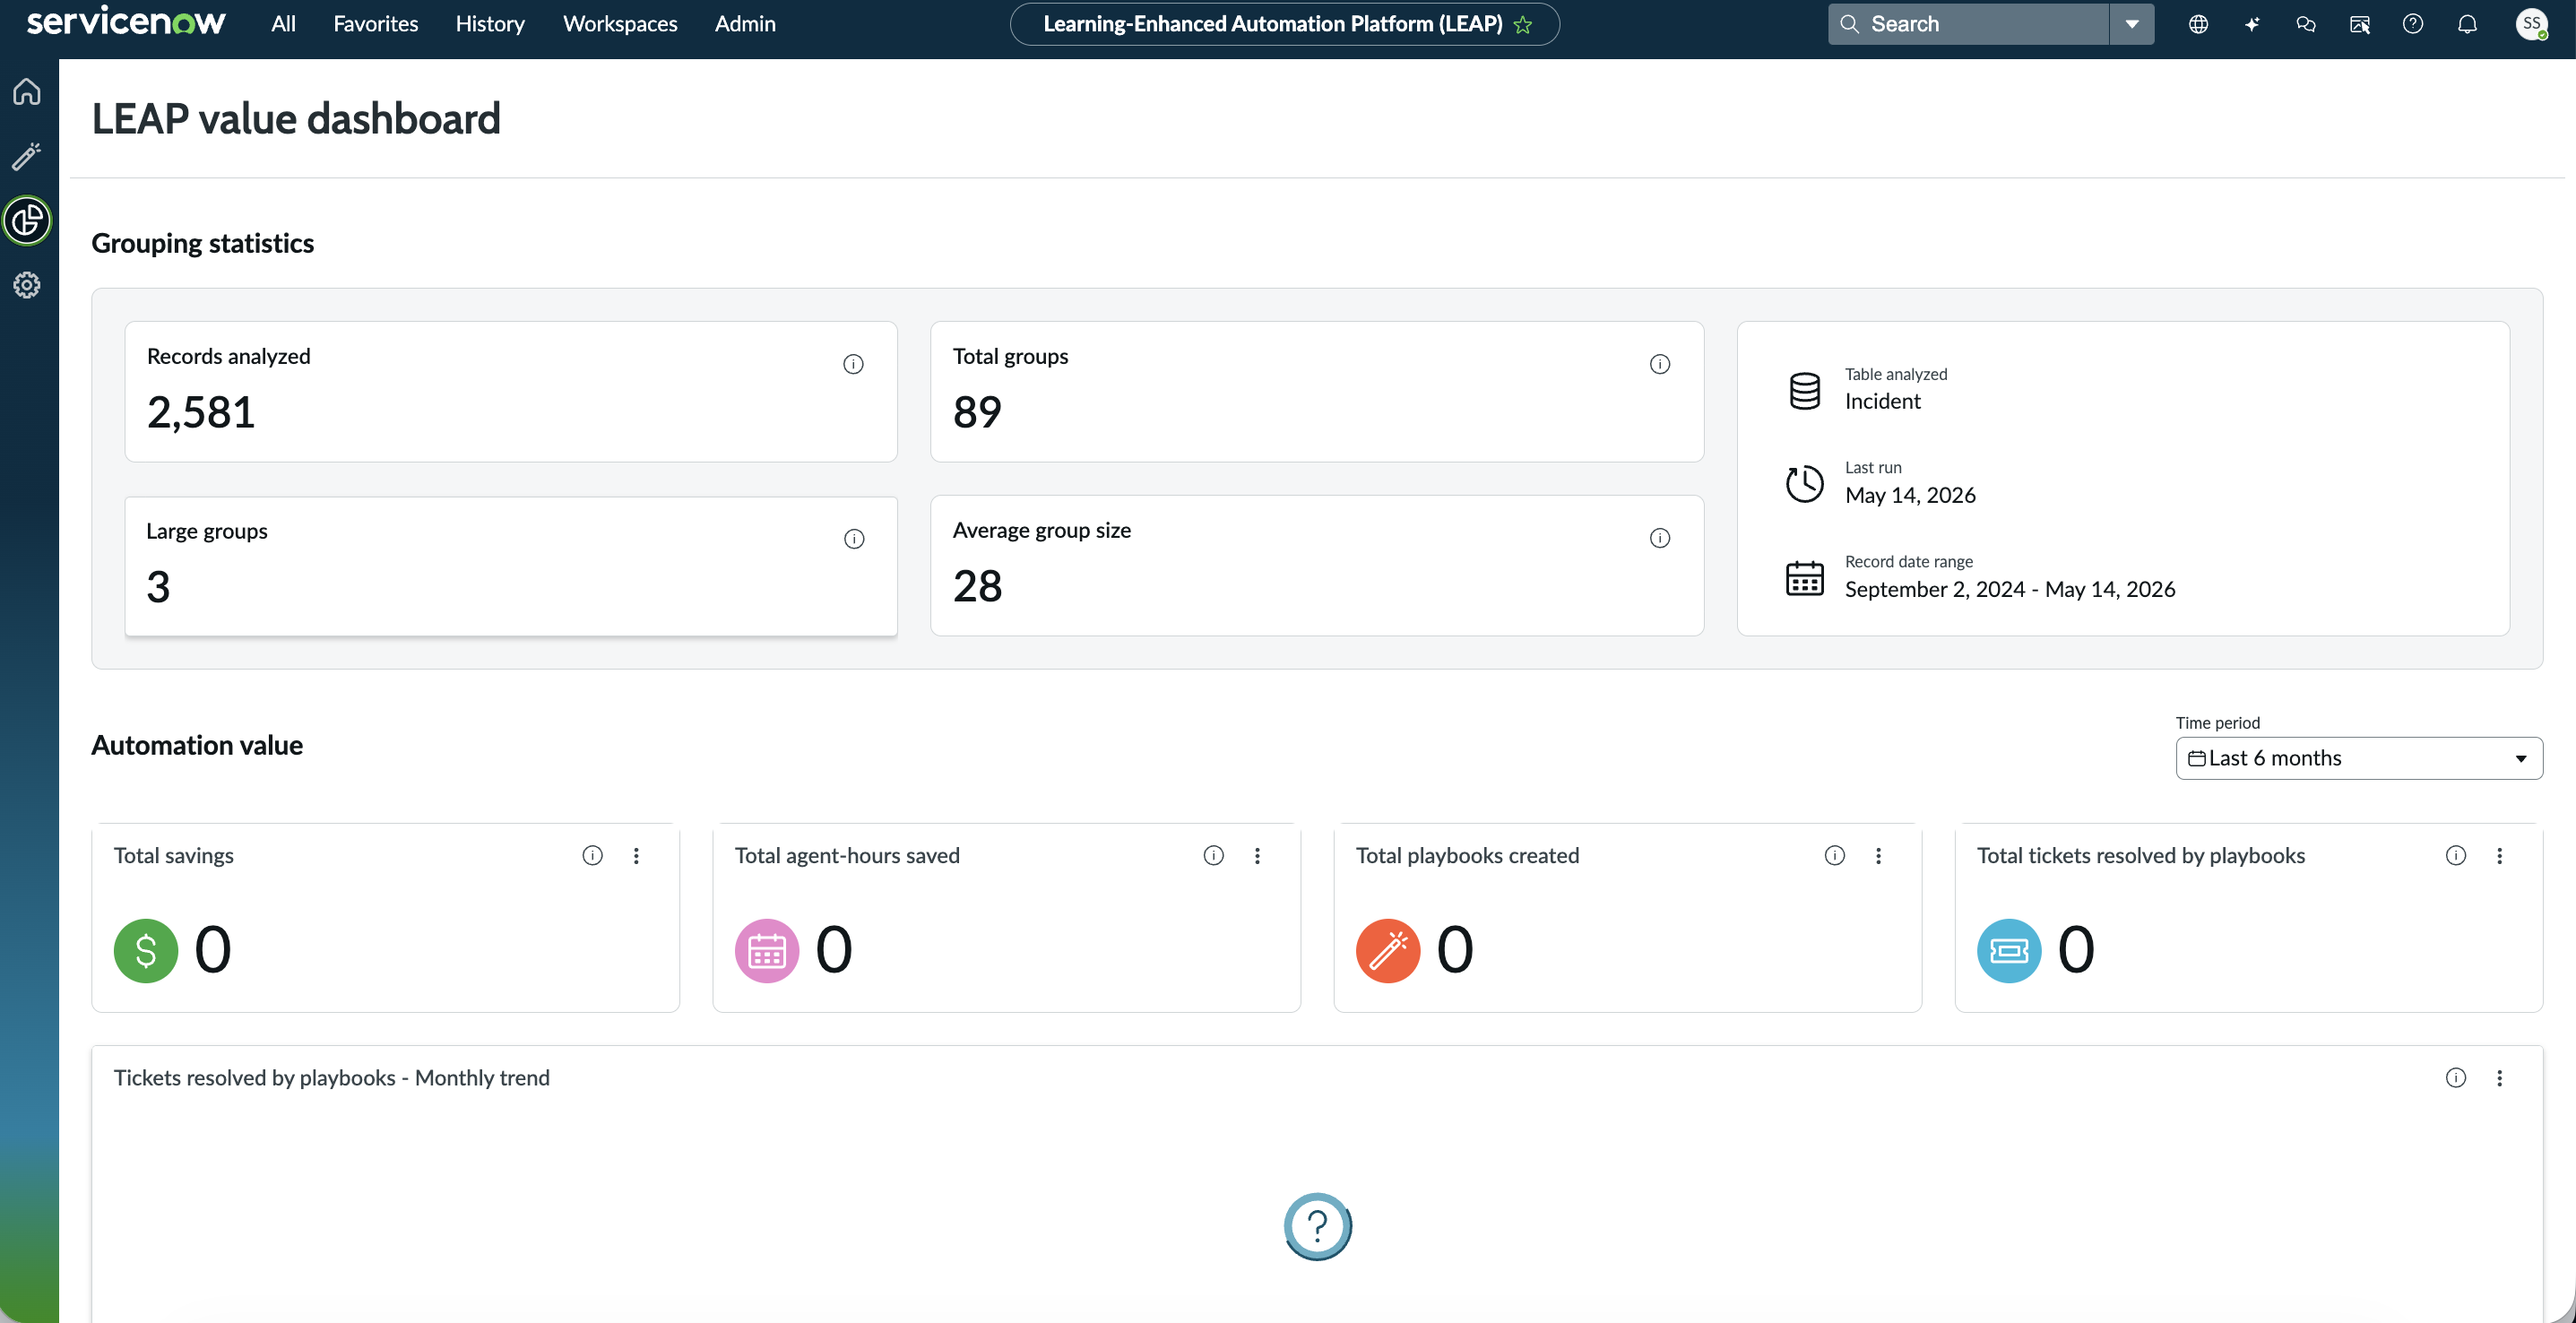Show info for Total groups
The height and width of the screenshot is (1323, 2576).
pyautogui.click(x=1660, y=364)
